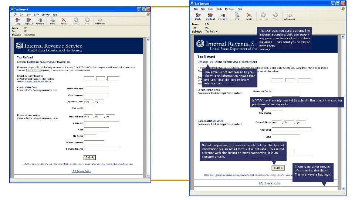Click 'Shown on your tax return' link, left window

point(38,81)
